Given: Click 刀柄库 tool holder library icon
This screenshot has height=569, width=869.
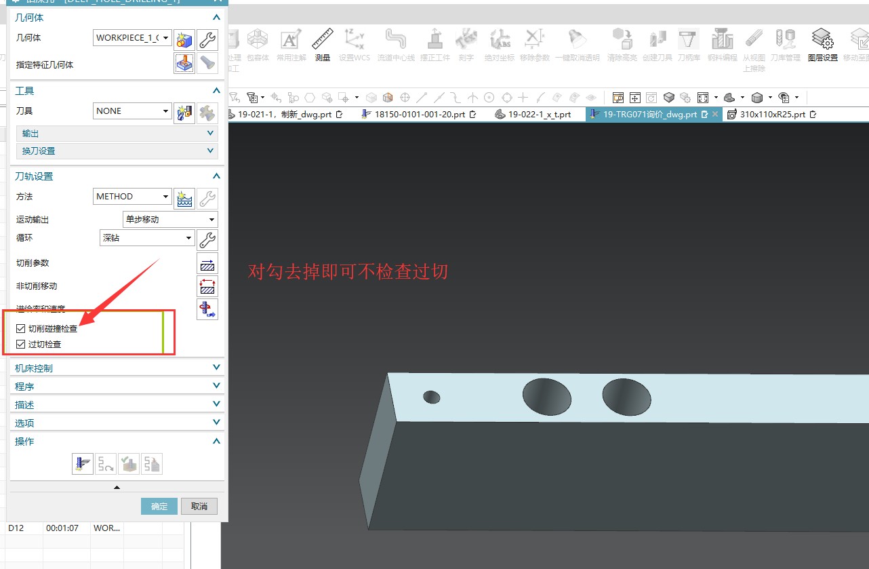Looking at the screenshot, I should 689,45.
